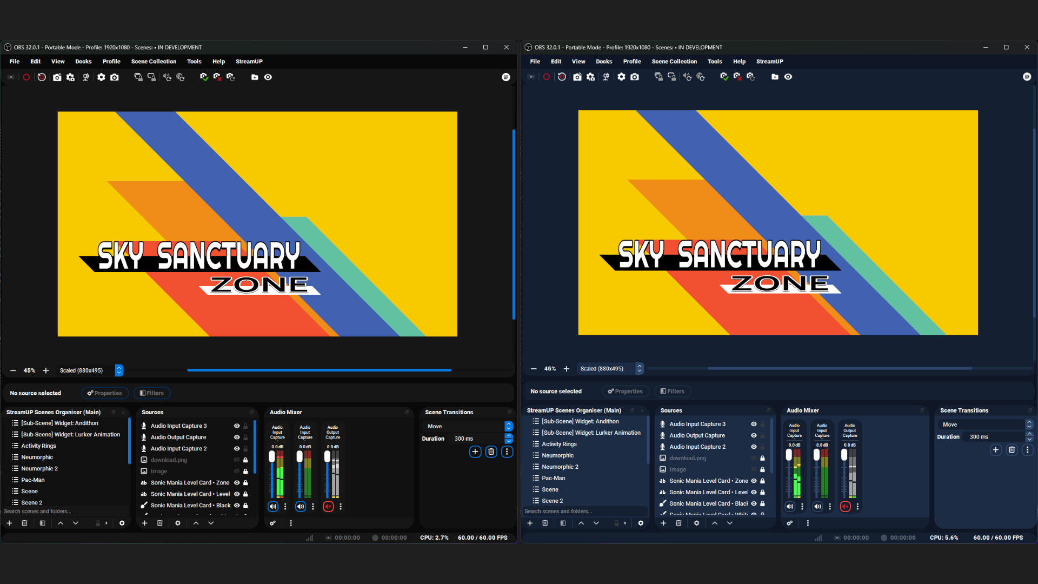This screenshot has height=584, width=1038.
Task: Open transition options menu in left window
Action: click(507, 452)
